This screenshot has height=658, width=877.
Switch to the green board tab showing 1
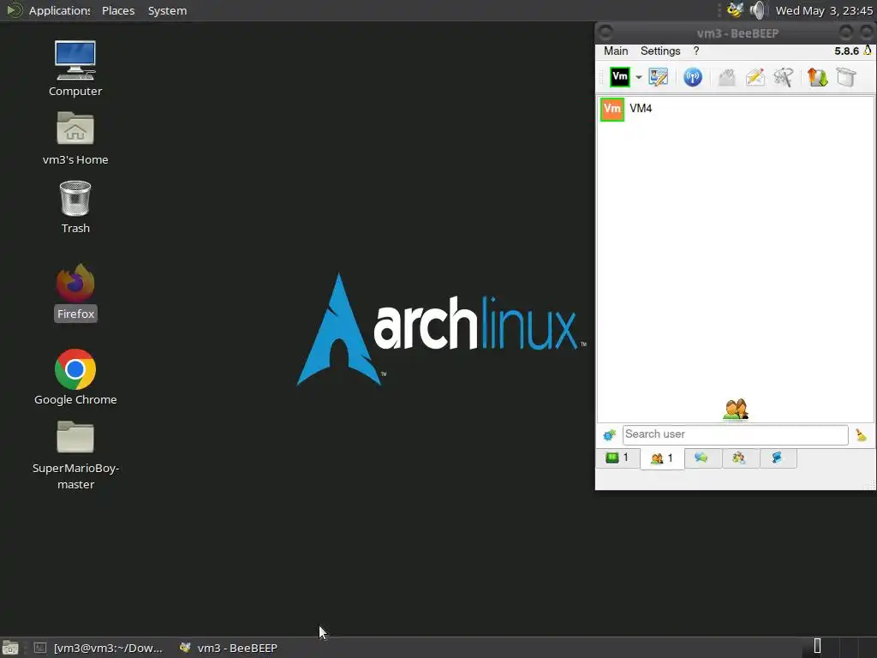click(617, 458)
